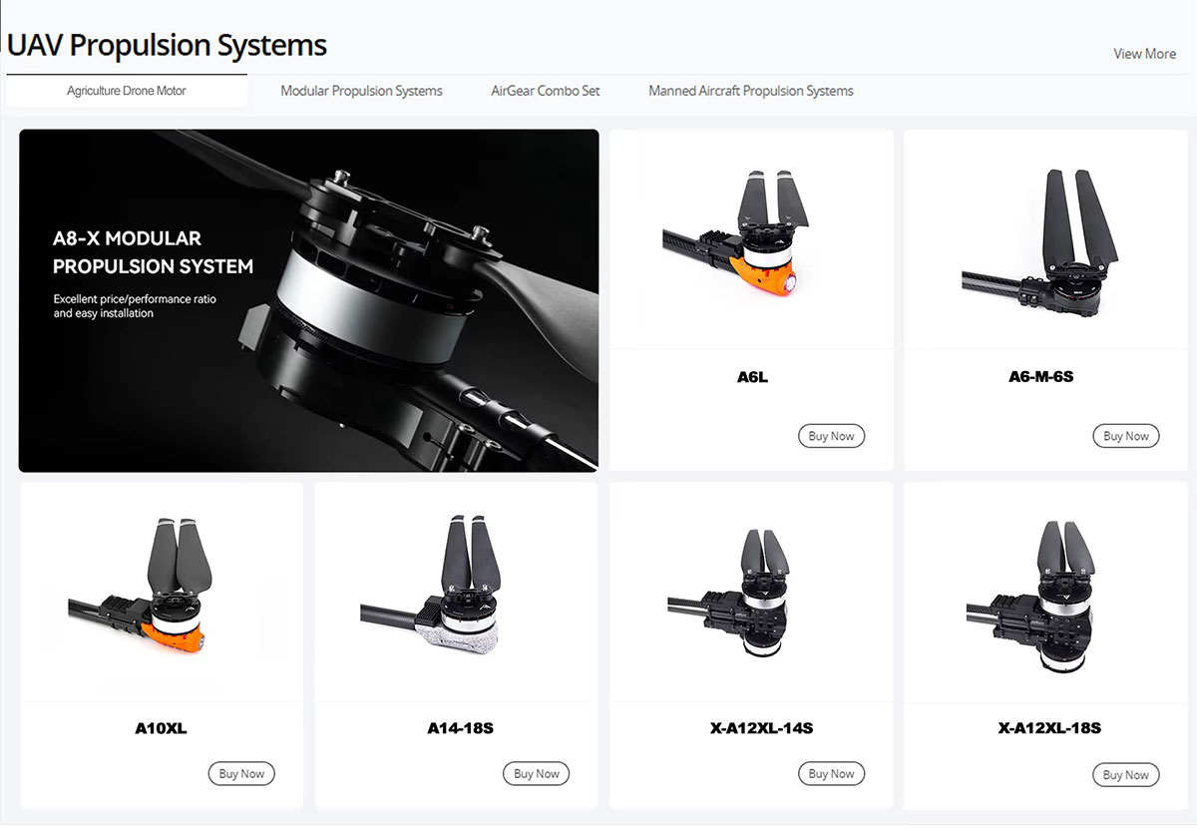1197x828 pixels.
Task: Buy Now for the A10XL motor
Action: (x=241, y=773)
